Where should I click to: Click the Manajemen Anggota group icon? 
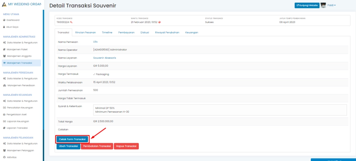(4, 56)
